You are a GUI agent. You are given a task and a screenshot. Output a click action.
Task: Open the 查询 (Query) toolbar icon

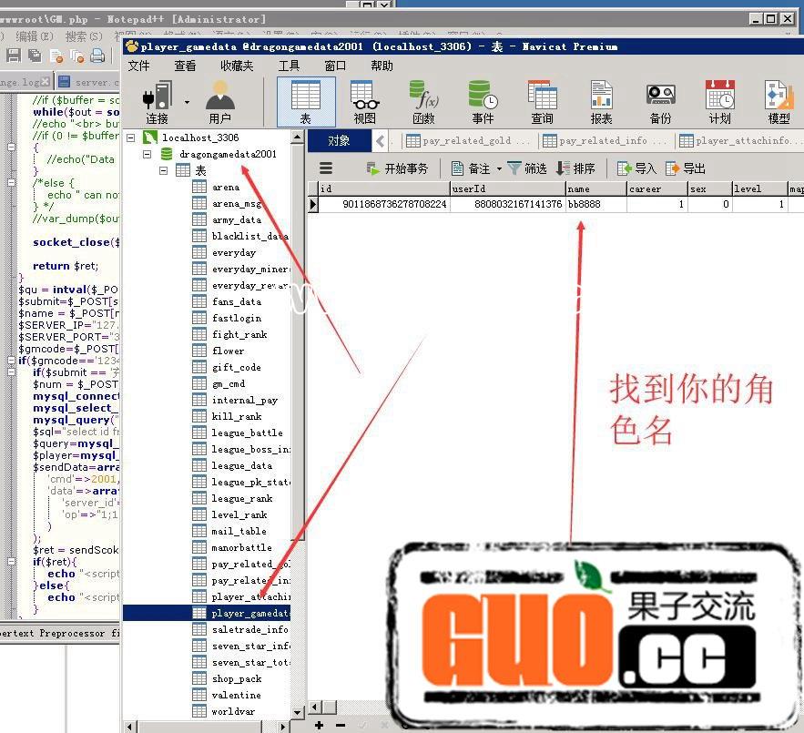542,101
